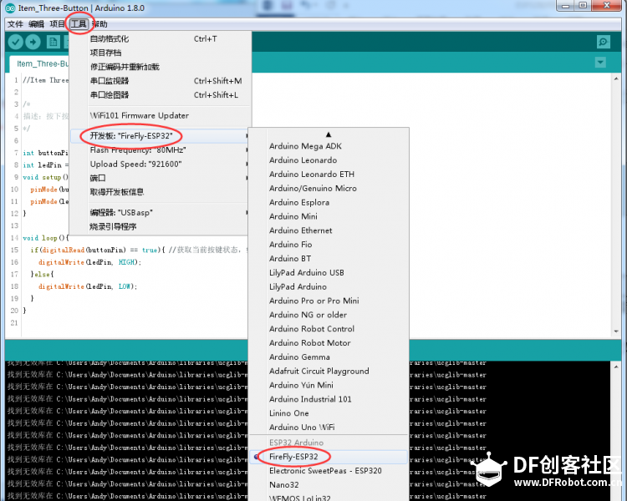Viewport: 627px width, 501px height.
Task: Pick Arduino Robot Motor board
Action: coord(329,343)
